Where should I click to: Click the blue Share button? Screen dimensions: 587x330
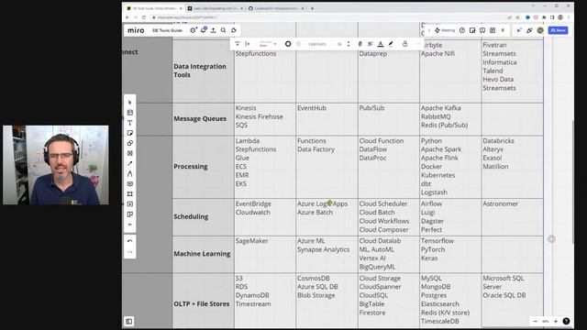pyautogui.click(x=559, y=30)
